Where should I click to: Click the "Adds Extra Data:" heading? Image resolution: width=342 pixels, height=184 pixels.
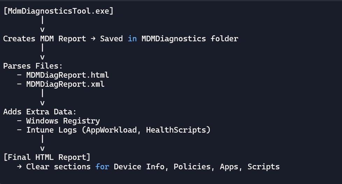pos(40,112)
